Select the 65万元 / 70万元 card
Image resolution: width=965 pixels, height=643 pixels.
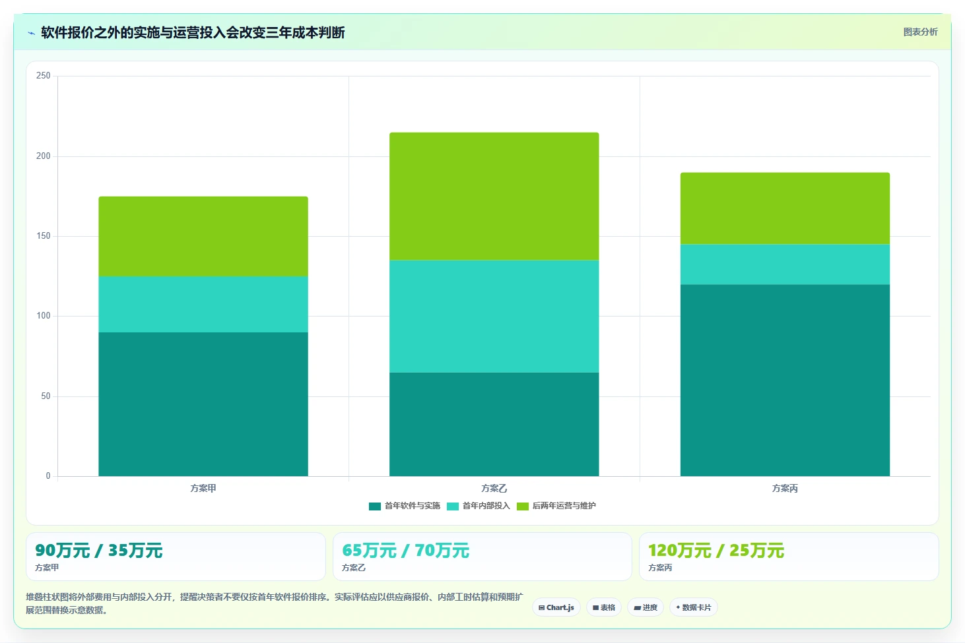tap(482, 557)
